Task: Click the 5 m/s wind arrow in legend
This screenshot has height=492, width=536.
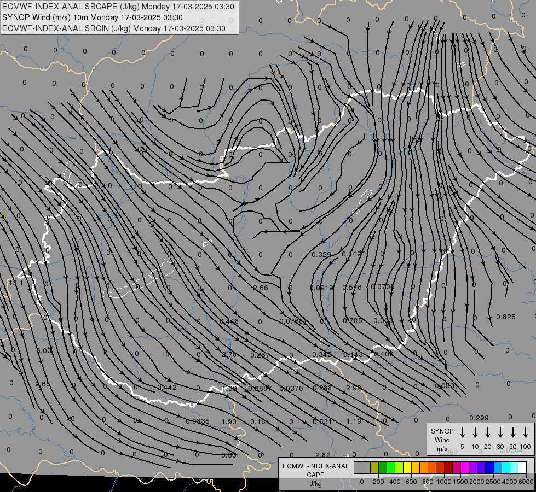Action: (462, 432)
